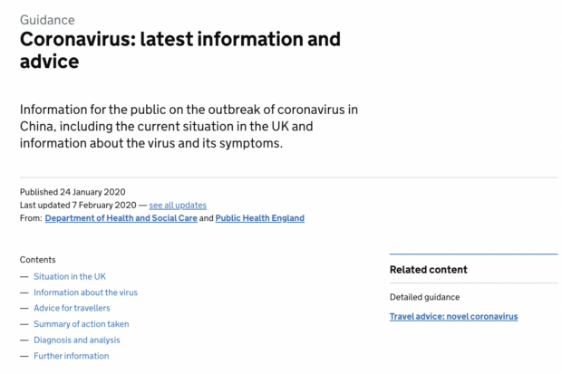This screenshot has width=562, height=374.
Task: Click the 'Detailed guidance' subheading
Action: point(424,297)
